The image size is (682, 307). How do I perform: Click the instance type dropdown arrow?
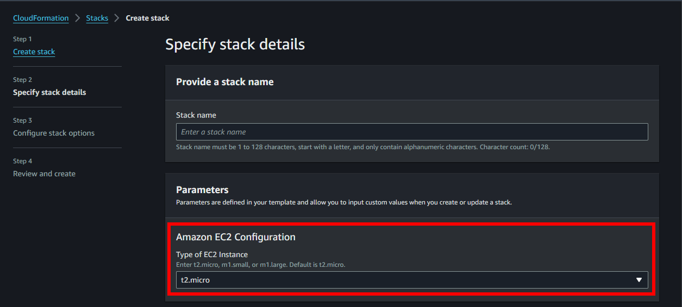(x=639, y=280)
